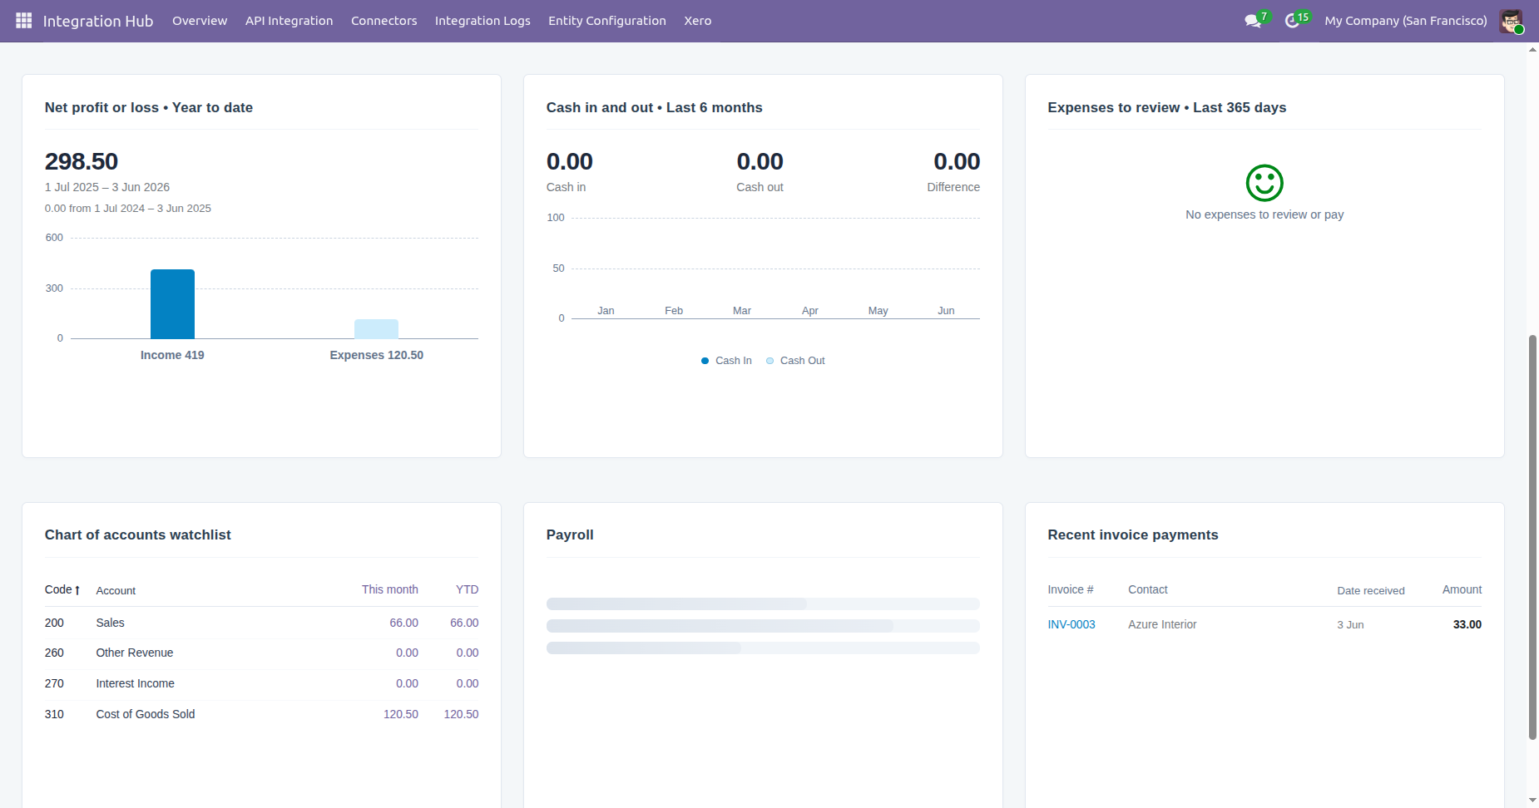Viewport: 1539px width, 808px height.
Task: Open the Integration Logs menu
Action: 482,21
